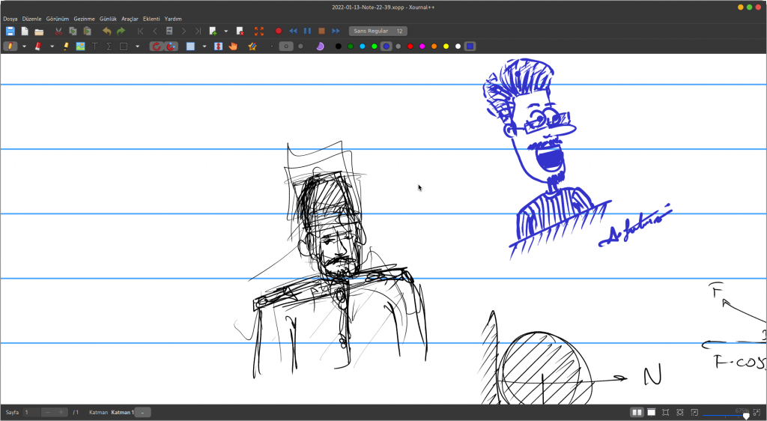
Task: Select the Eraser tool
Action: pos(38,46)
